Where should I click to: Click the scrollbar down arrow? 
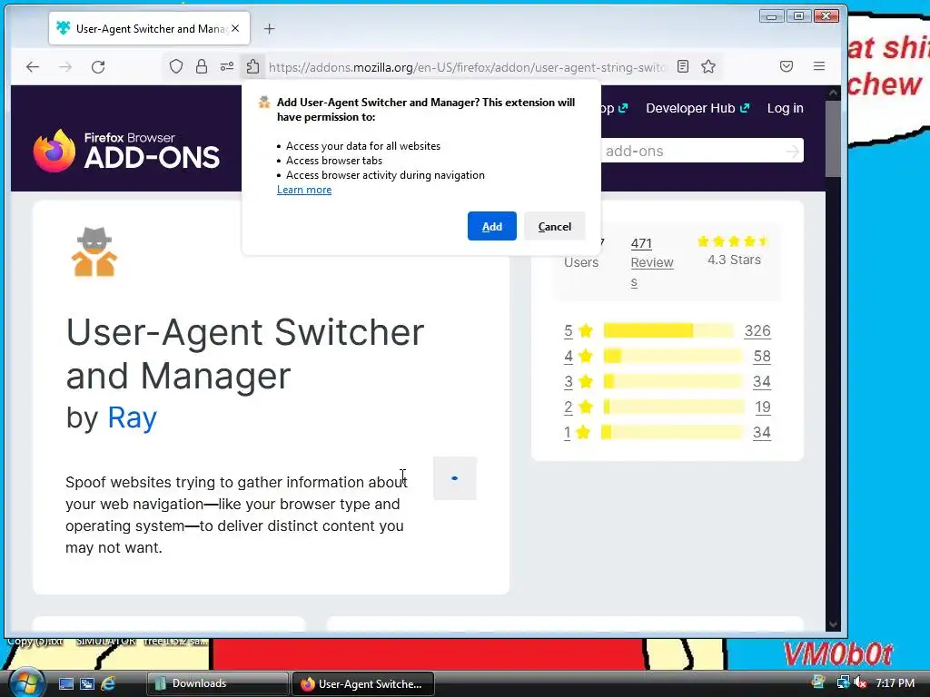pyautogui.click(x=833, y=624)
